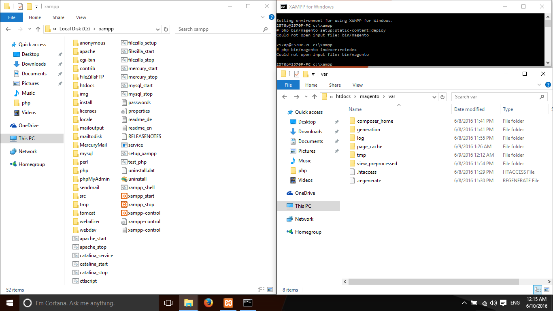Click the search magnifier in Search var box

(542, 97)
